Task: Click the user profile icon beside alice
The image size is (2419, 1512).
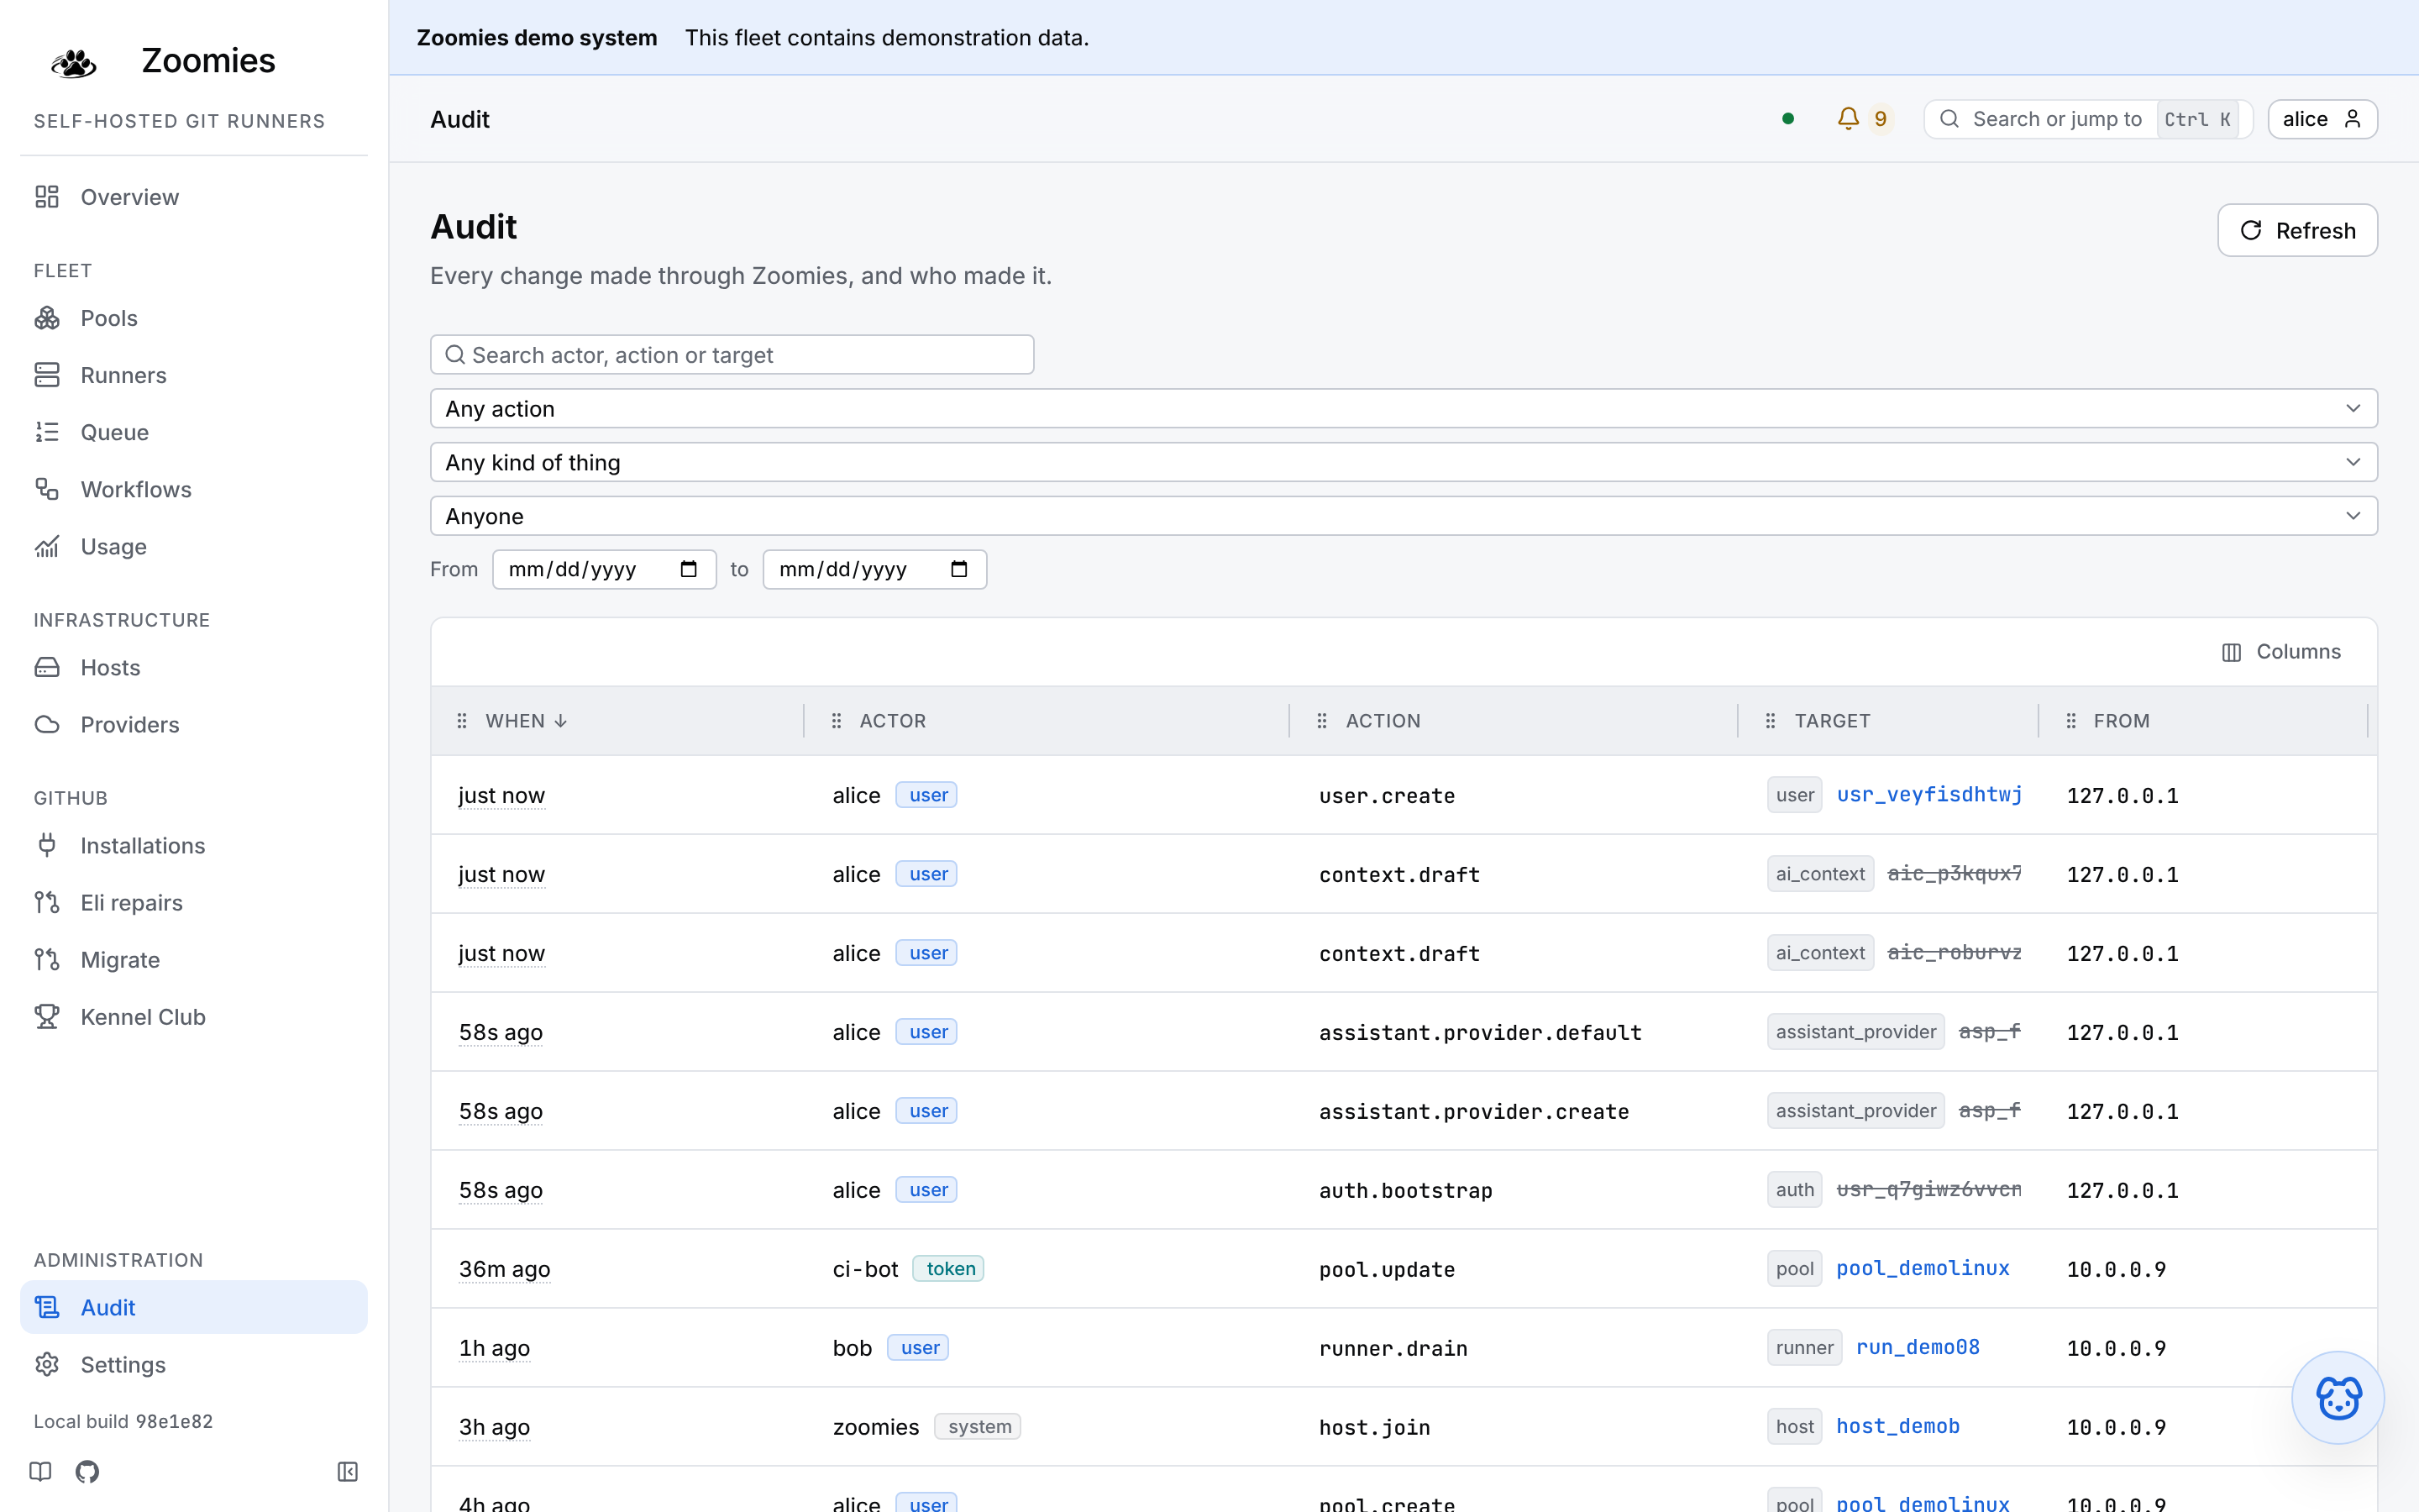Action: point(2352,119)
